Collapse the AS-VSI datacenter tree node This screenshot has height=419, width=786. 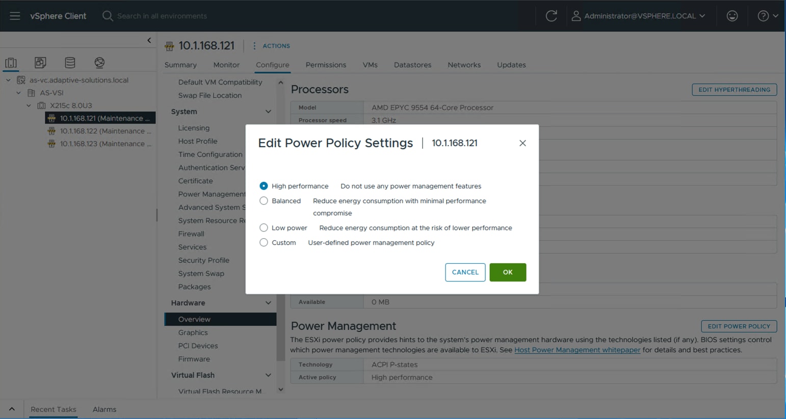pyautogui.click(x=18, y=93)
